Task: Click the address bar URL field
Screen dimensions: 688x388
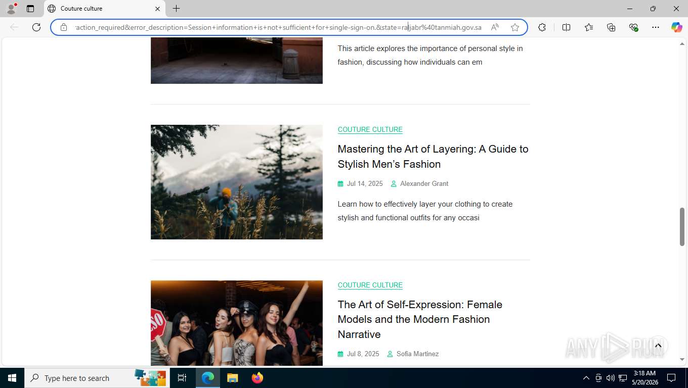Action: (x=278, y=27)
